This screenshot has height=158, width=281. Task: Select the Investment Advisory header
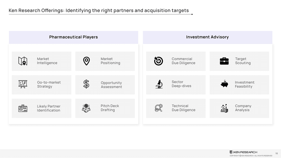[207, 37]
